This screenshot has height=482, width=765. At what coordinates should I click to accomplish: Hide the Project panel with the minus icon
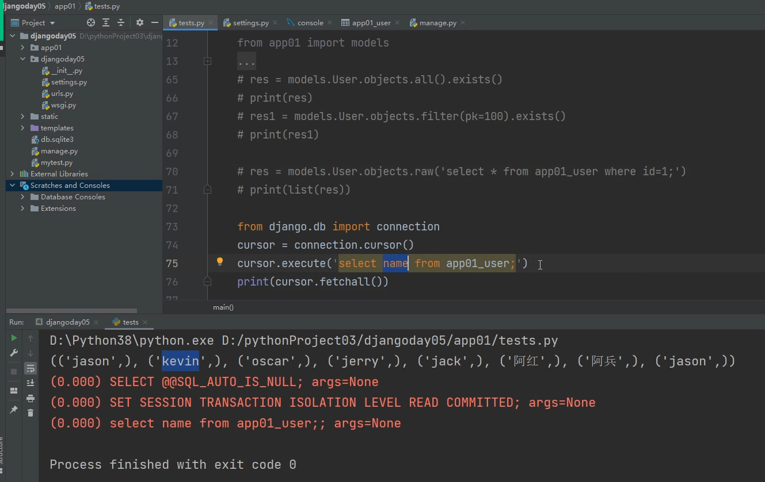click(155, 23)
